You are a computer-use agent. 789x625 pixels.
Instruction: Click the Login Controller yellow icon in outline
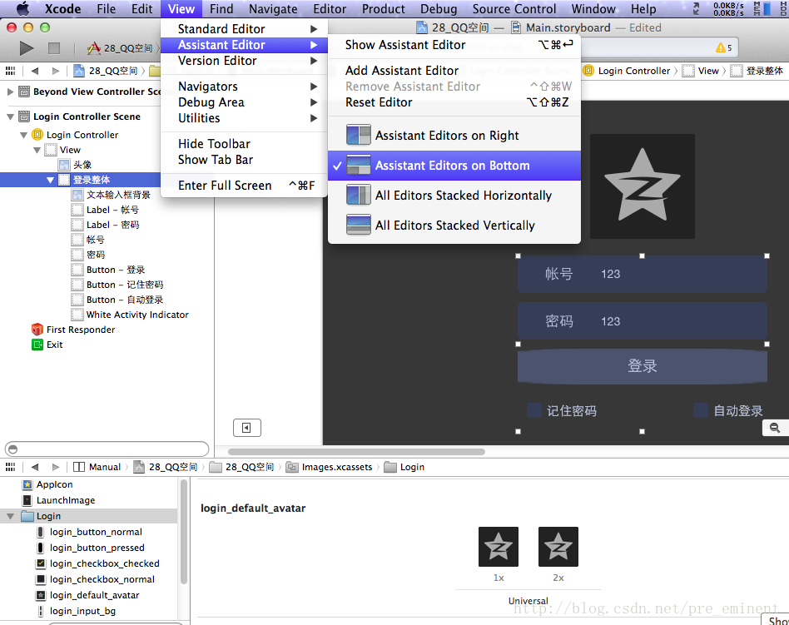pos(37,135)
